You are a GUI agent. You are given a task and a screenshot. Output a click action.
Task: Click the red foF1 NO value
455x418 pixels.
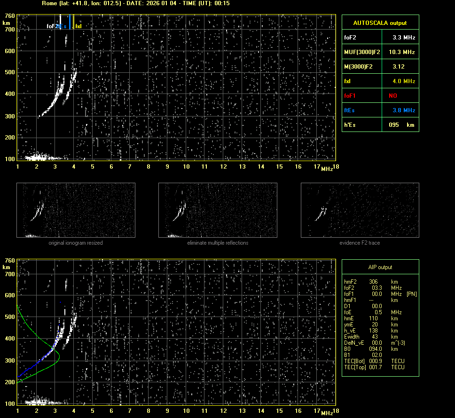[392, 96]
